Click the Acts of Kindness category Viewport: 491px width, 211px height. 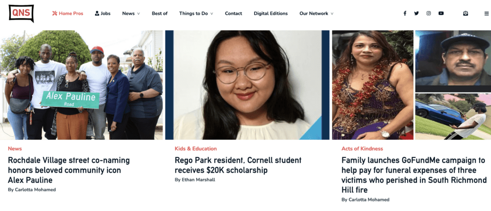click(362, 149)
